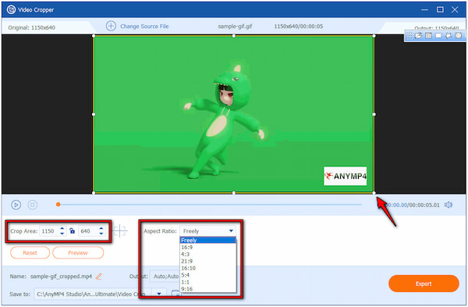Click the top-left crop handle

(94, 36)
